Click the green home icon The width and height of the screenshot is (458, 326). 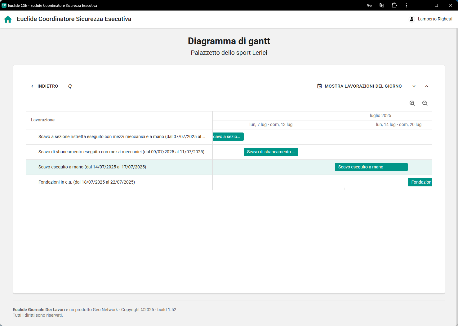(8, 19)
